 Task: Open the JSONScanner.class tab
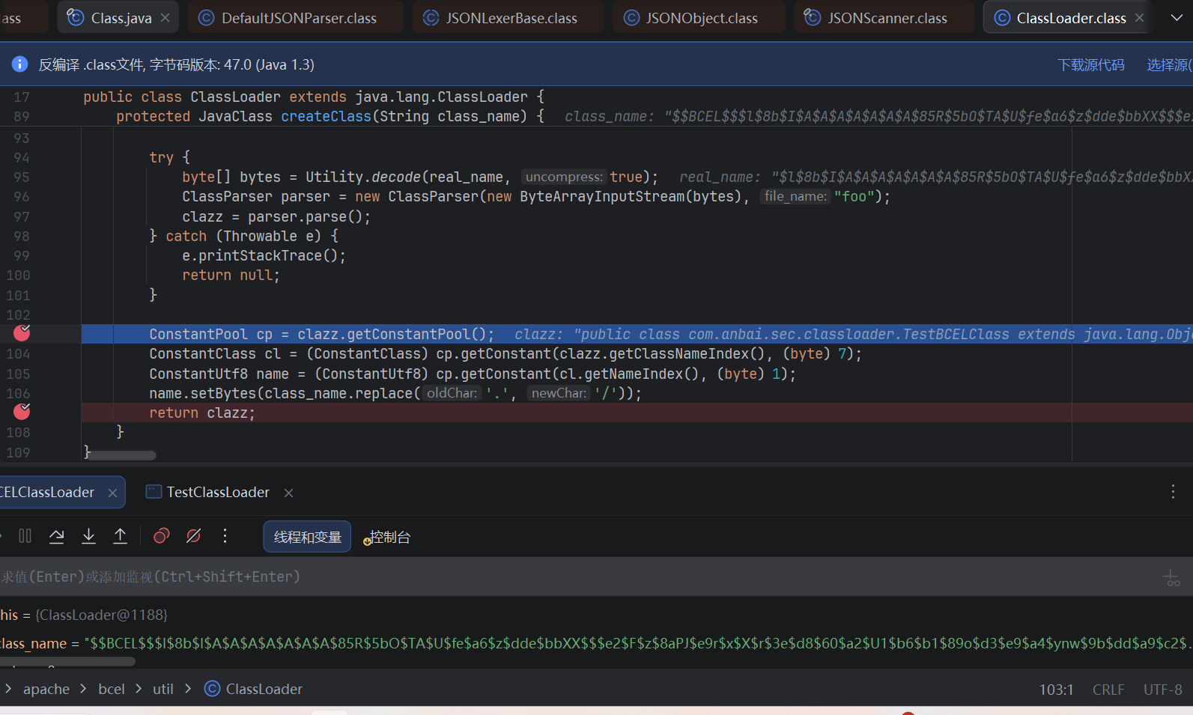tap(884, 18)
